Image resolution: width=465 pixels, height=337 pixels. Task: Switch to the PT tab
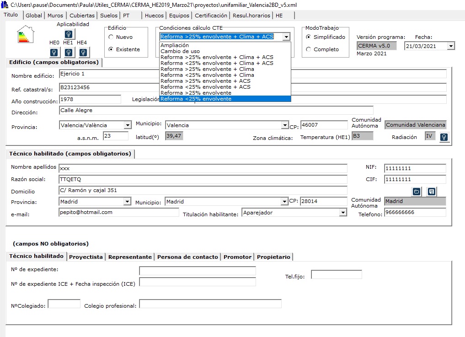coord(131,16)
